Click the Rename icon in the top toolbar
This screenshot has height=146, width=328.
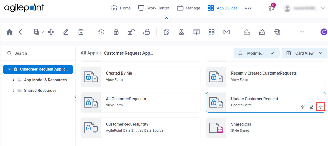click(51, 32)
